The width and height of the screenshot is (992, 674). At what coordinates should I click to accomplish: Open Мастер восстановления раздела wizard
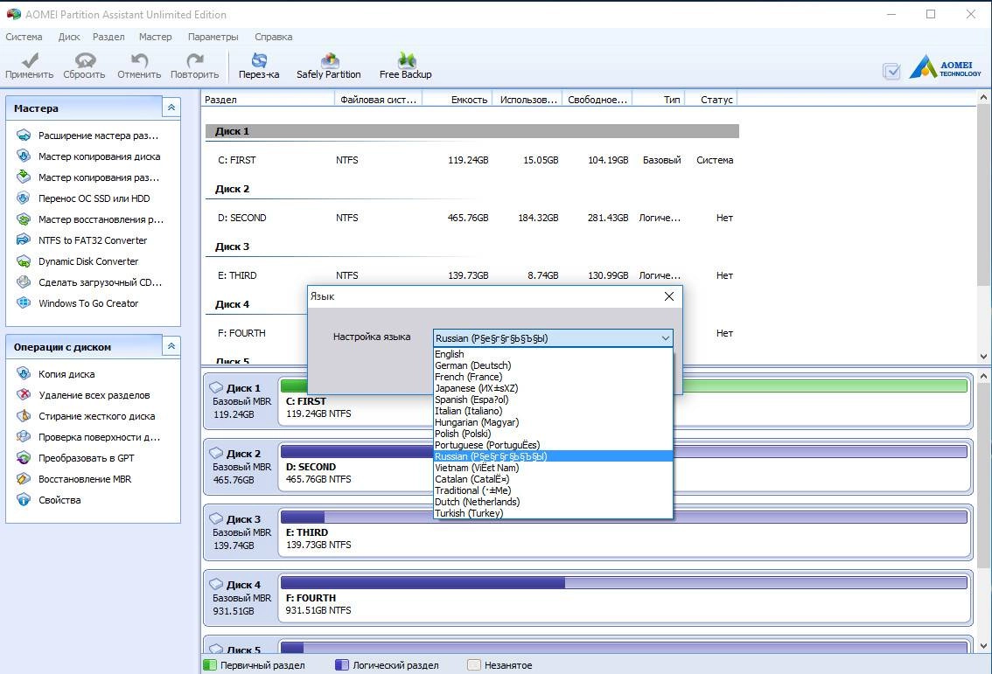(x=101, y=219)
